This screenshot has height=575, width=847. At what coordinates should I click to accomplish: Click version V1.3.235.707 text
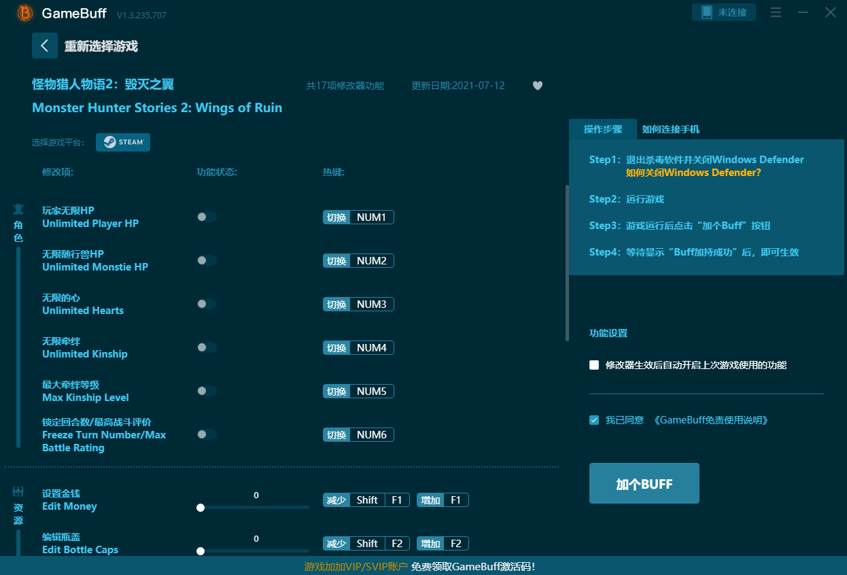tap(141, 15)
